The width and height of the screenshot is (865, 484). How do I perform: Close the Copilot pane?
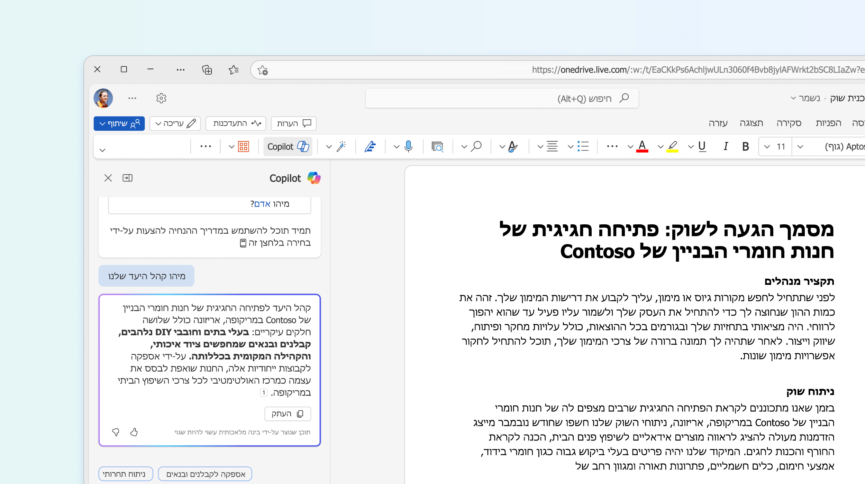[x=108, y=178]
